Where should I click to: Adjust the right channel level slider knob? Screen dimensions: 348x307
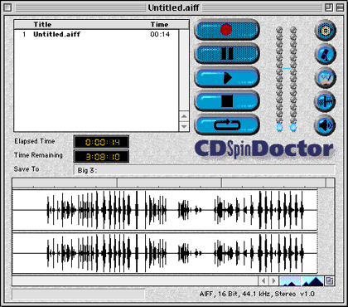tap(293, 127)
